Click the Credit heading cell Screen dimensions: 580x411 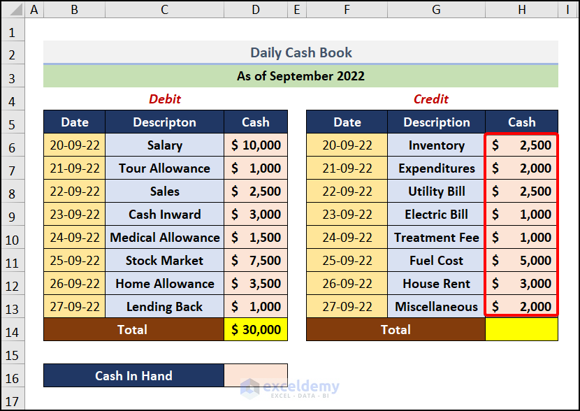(431, 99)
